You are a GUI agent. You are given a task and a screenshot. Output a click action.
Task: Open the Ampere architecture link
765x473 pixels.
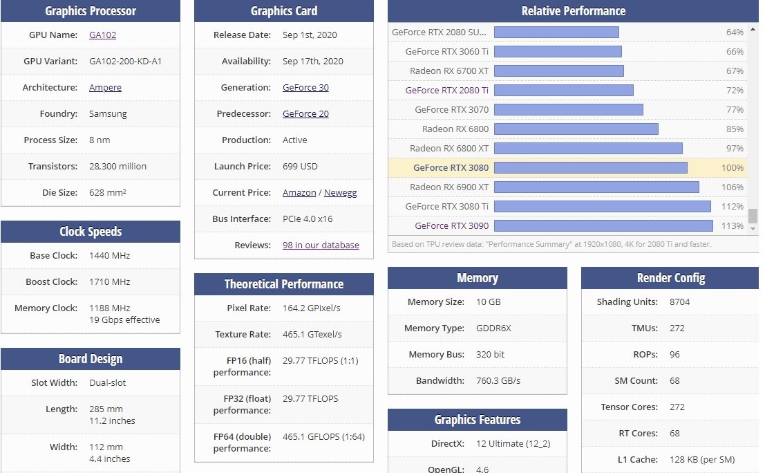click(x=105, y=87)
